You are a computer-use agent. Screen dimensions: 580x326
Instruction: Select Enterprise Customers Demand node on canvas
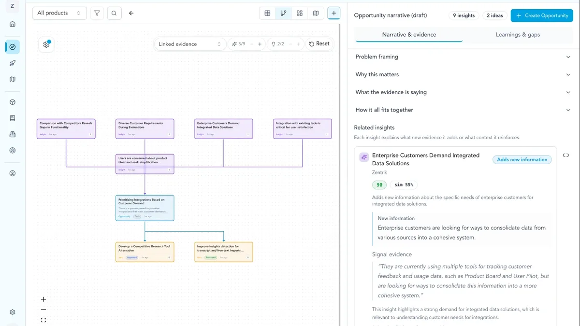(x=224, y=129)
